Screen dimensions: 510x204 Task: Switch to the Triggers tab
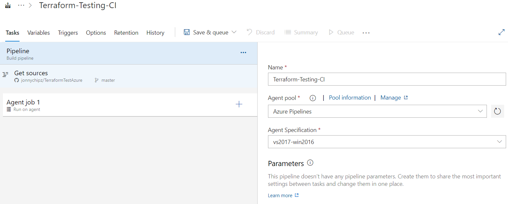[68, 33]
